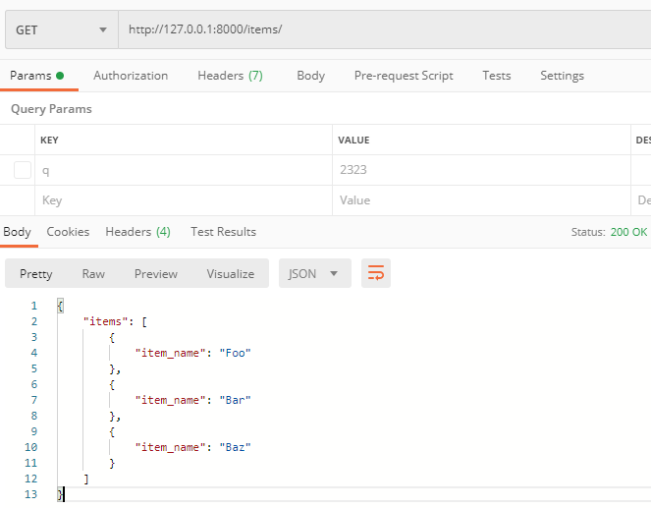Screen dimensions: 651x508
Task: Select the Preview response view
Action: coord(156,274)
